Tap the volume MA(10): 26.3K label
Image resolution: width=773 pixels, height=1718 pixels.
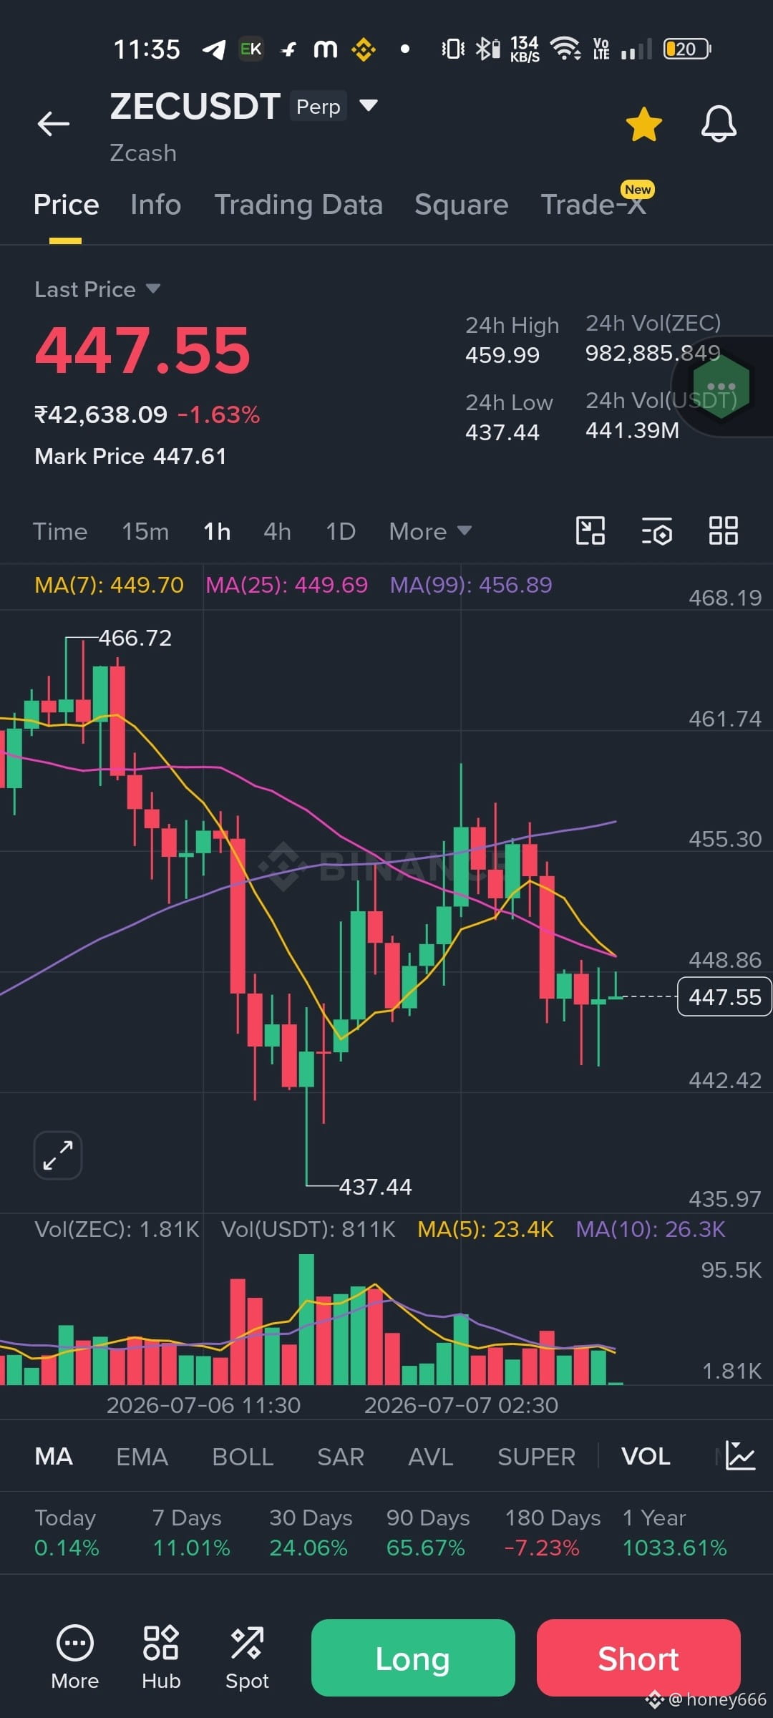pyautogui.click(x=651, y=1230)
